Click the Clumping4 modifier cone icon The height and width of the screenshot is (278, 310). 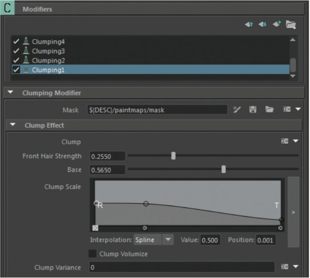tap(26, 41)
